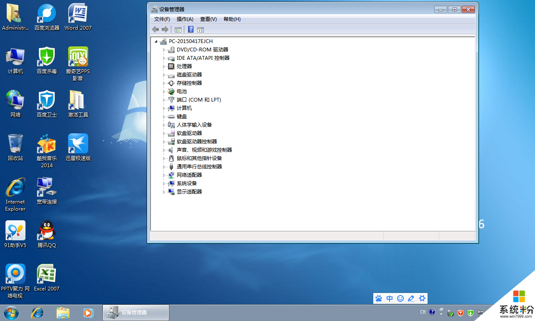535x321 pixels.
Task: Click the Back arrow in Device Manager toolbar
Action: tap(155, 29)
